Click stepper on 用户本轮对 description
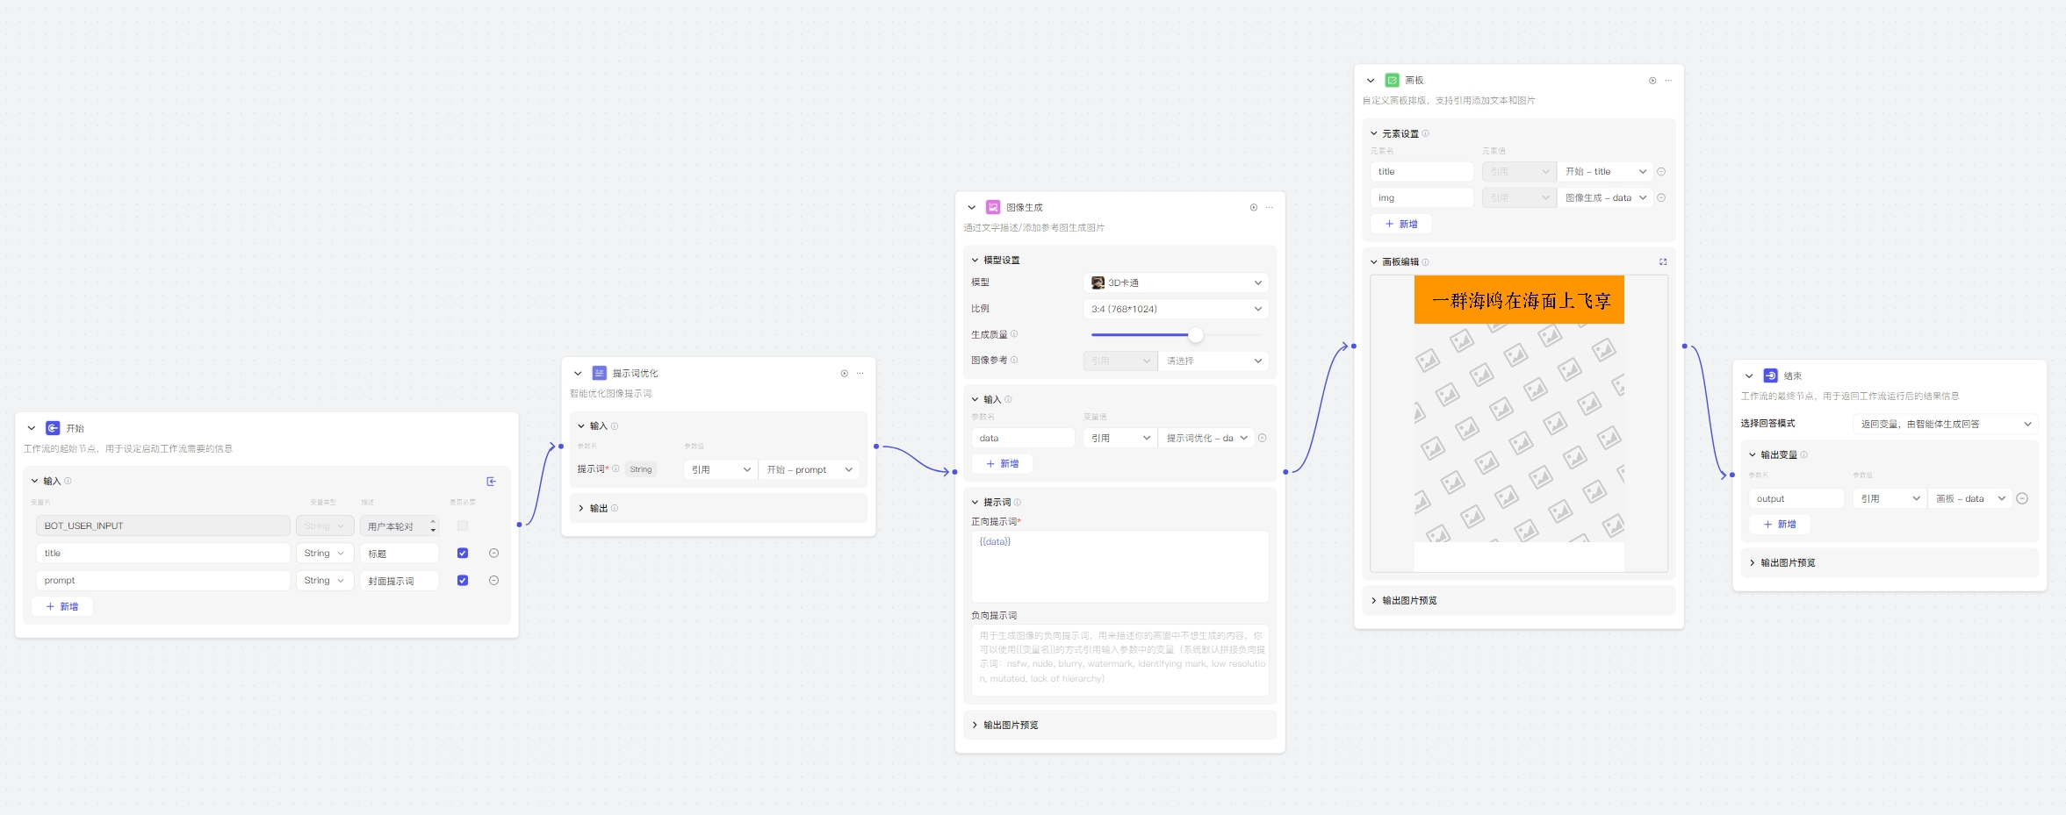This screenshot has width=2066, height=815. pos(433,525)
